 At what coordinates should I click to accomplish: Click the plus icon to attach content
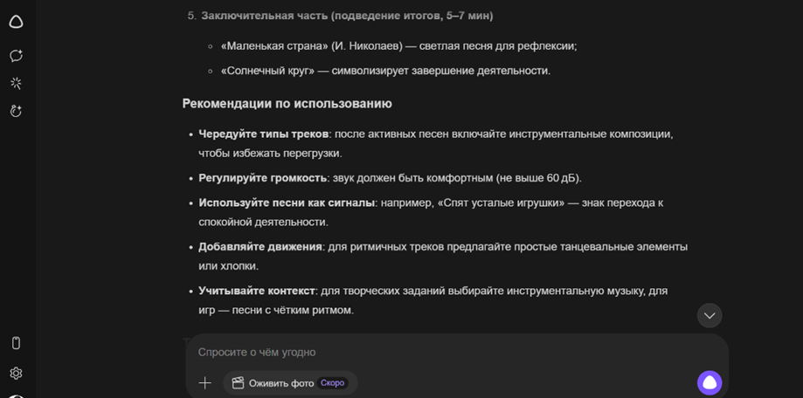pos(204,382)
